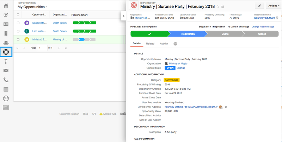The width and height of the screenshot is (282, 142).
Task: Click the lock icon beside opportunity title
Action: click(223, 6)
